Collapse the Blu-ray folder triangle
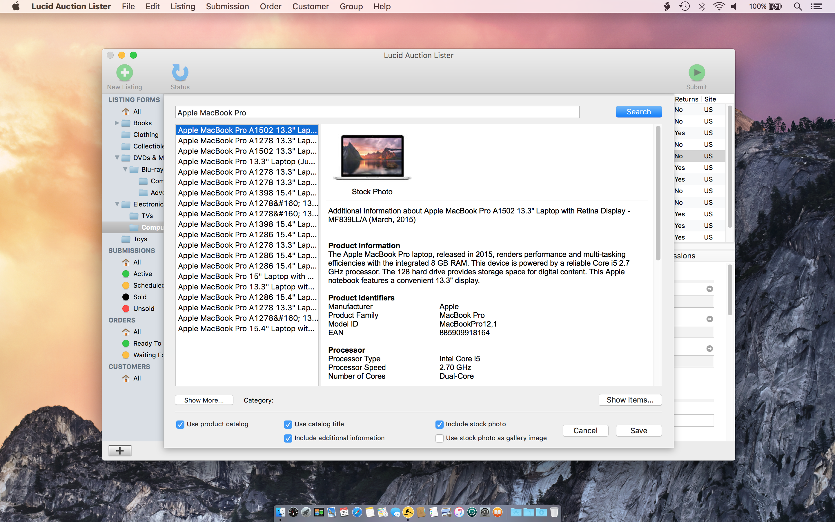835x522 pixels. click(x=125, y=169)
